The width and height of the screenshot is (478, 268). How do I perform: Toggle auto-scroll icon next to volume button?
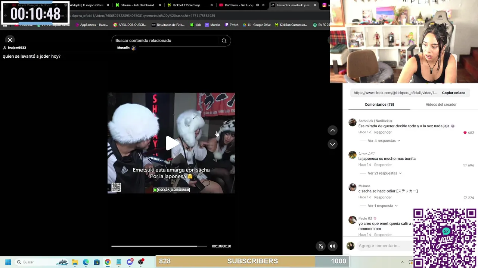(x=321, y=246)
